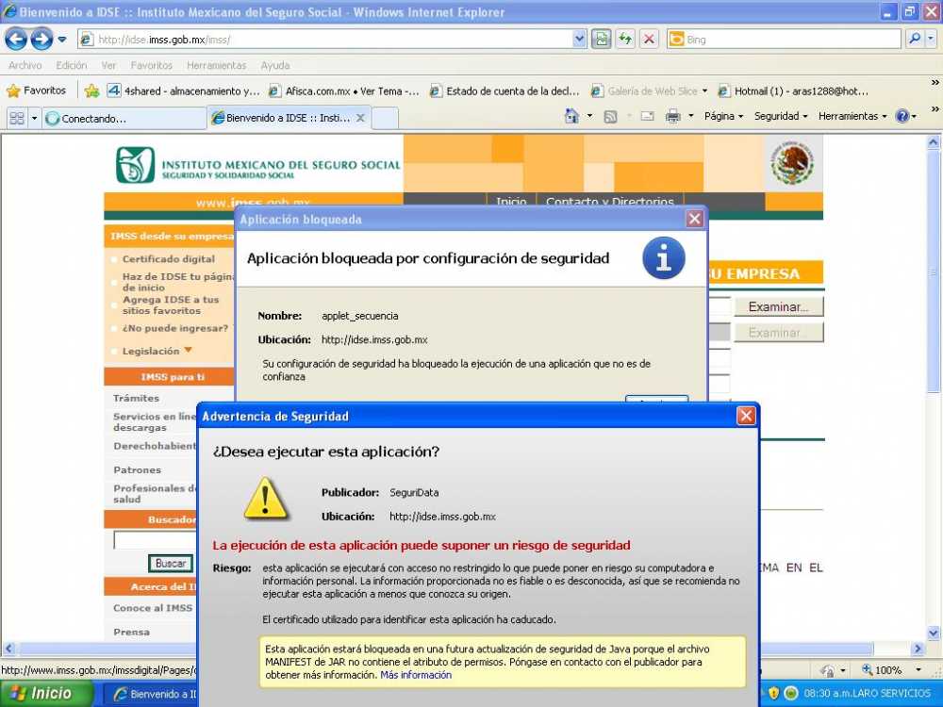Open the Favoritos star button in the favorites bar
The width and height of the screenshot is (943, 707).
36,90
